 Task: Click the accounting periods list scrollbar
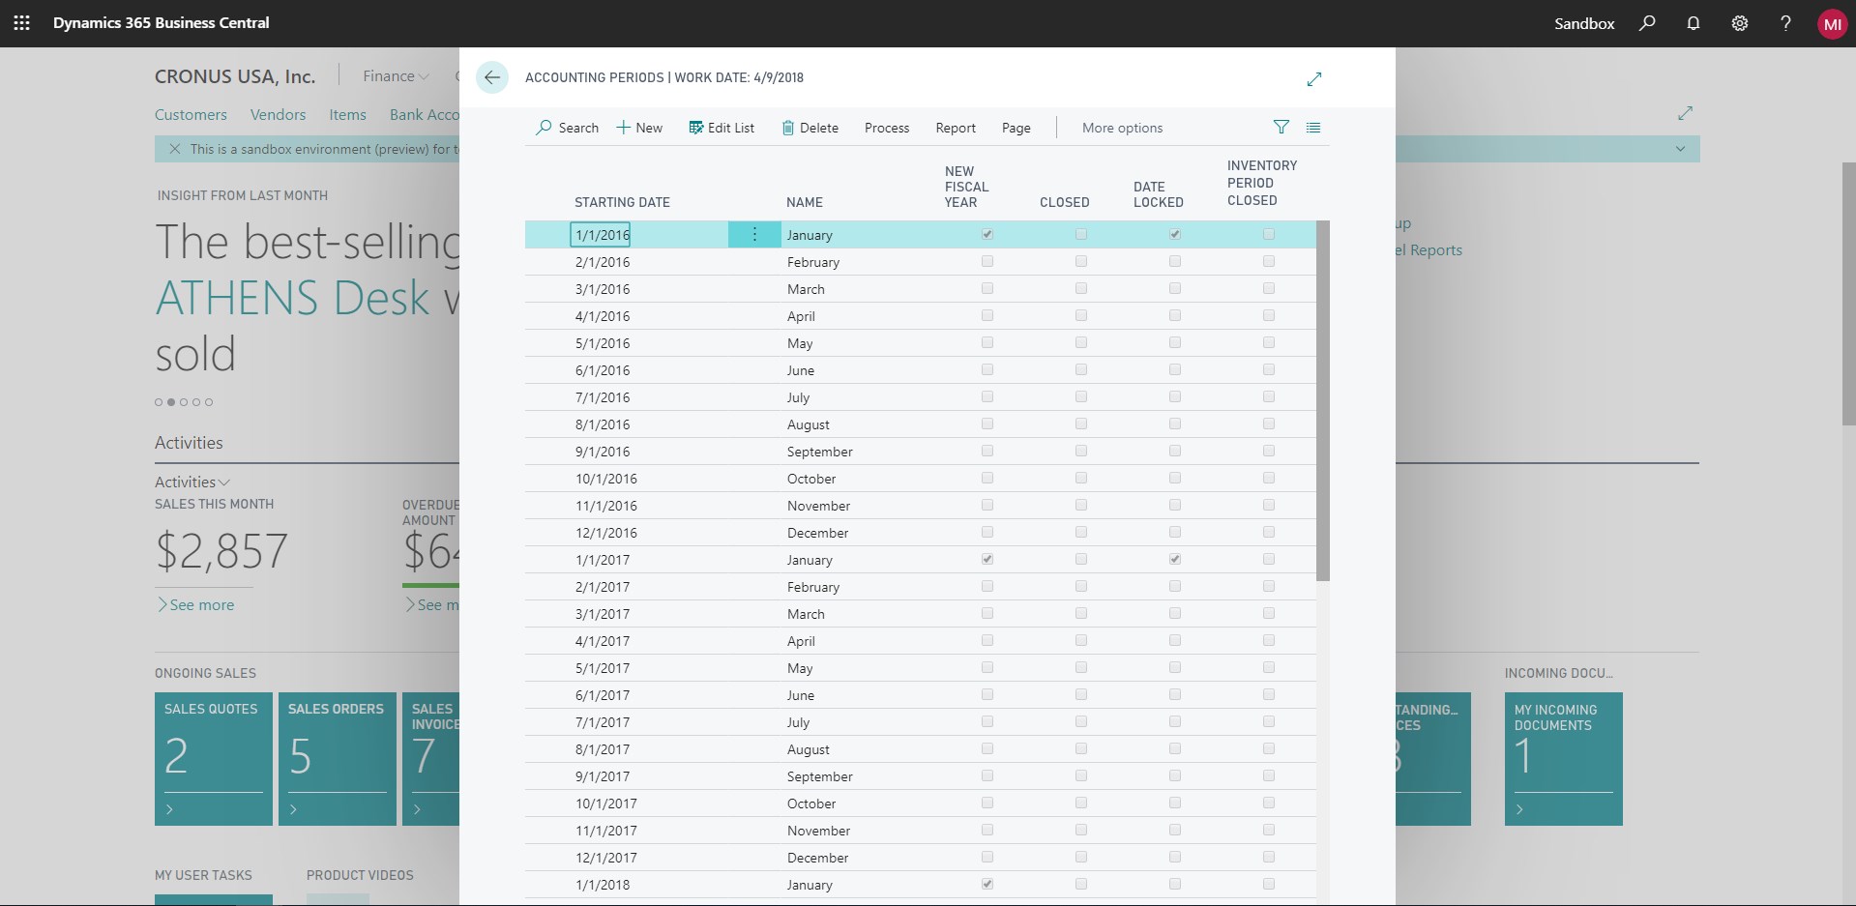(x=1323, y=400)
